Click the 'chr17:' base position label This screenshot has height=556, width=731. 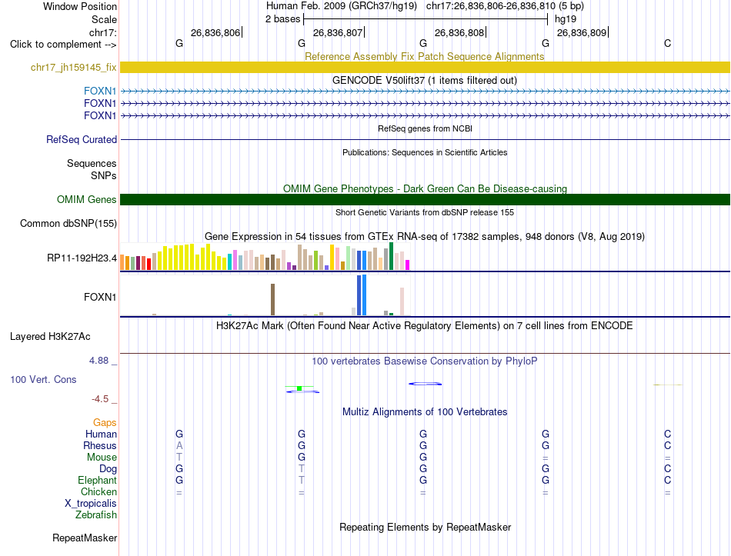tap(102, 32)
